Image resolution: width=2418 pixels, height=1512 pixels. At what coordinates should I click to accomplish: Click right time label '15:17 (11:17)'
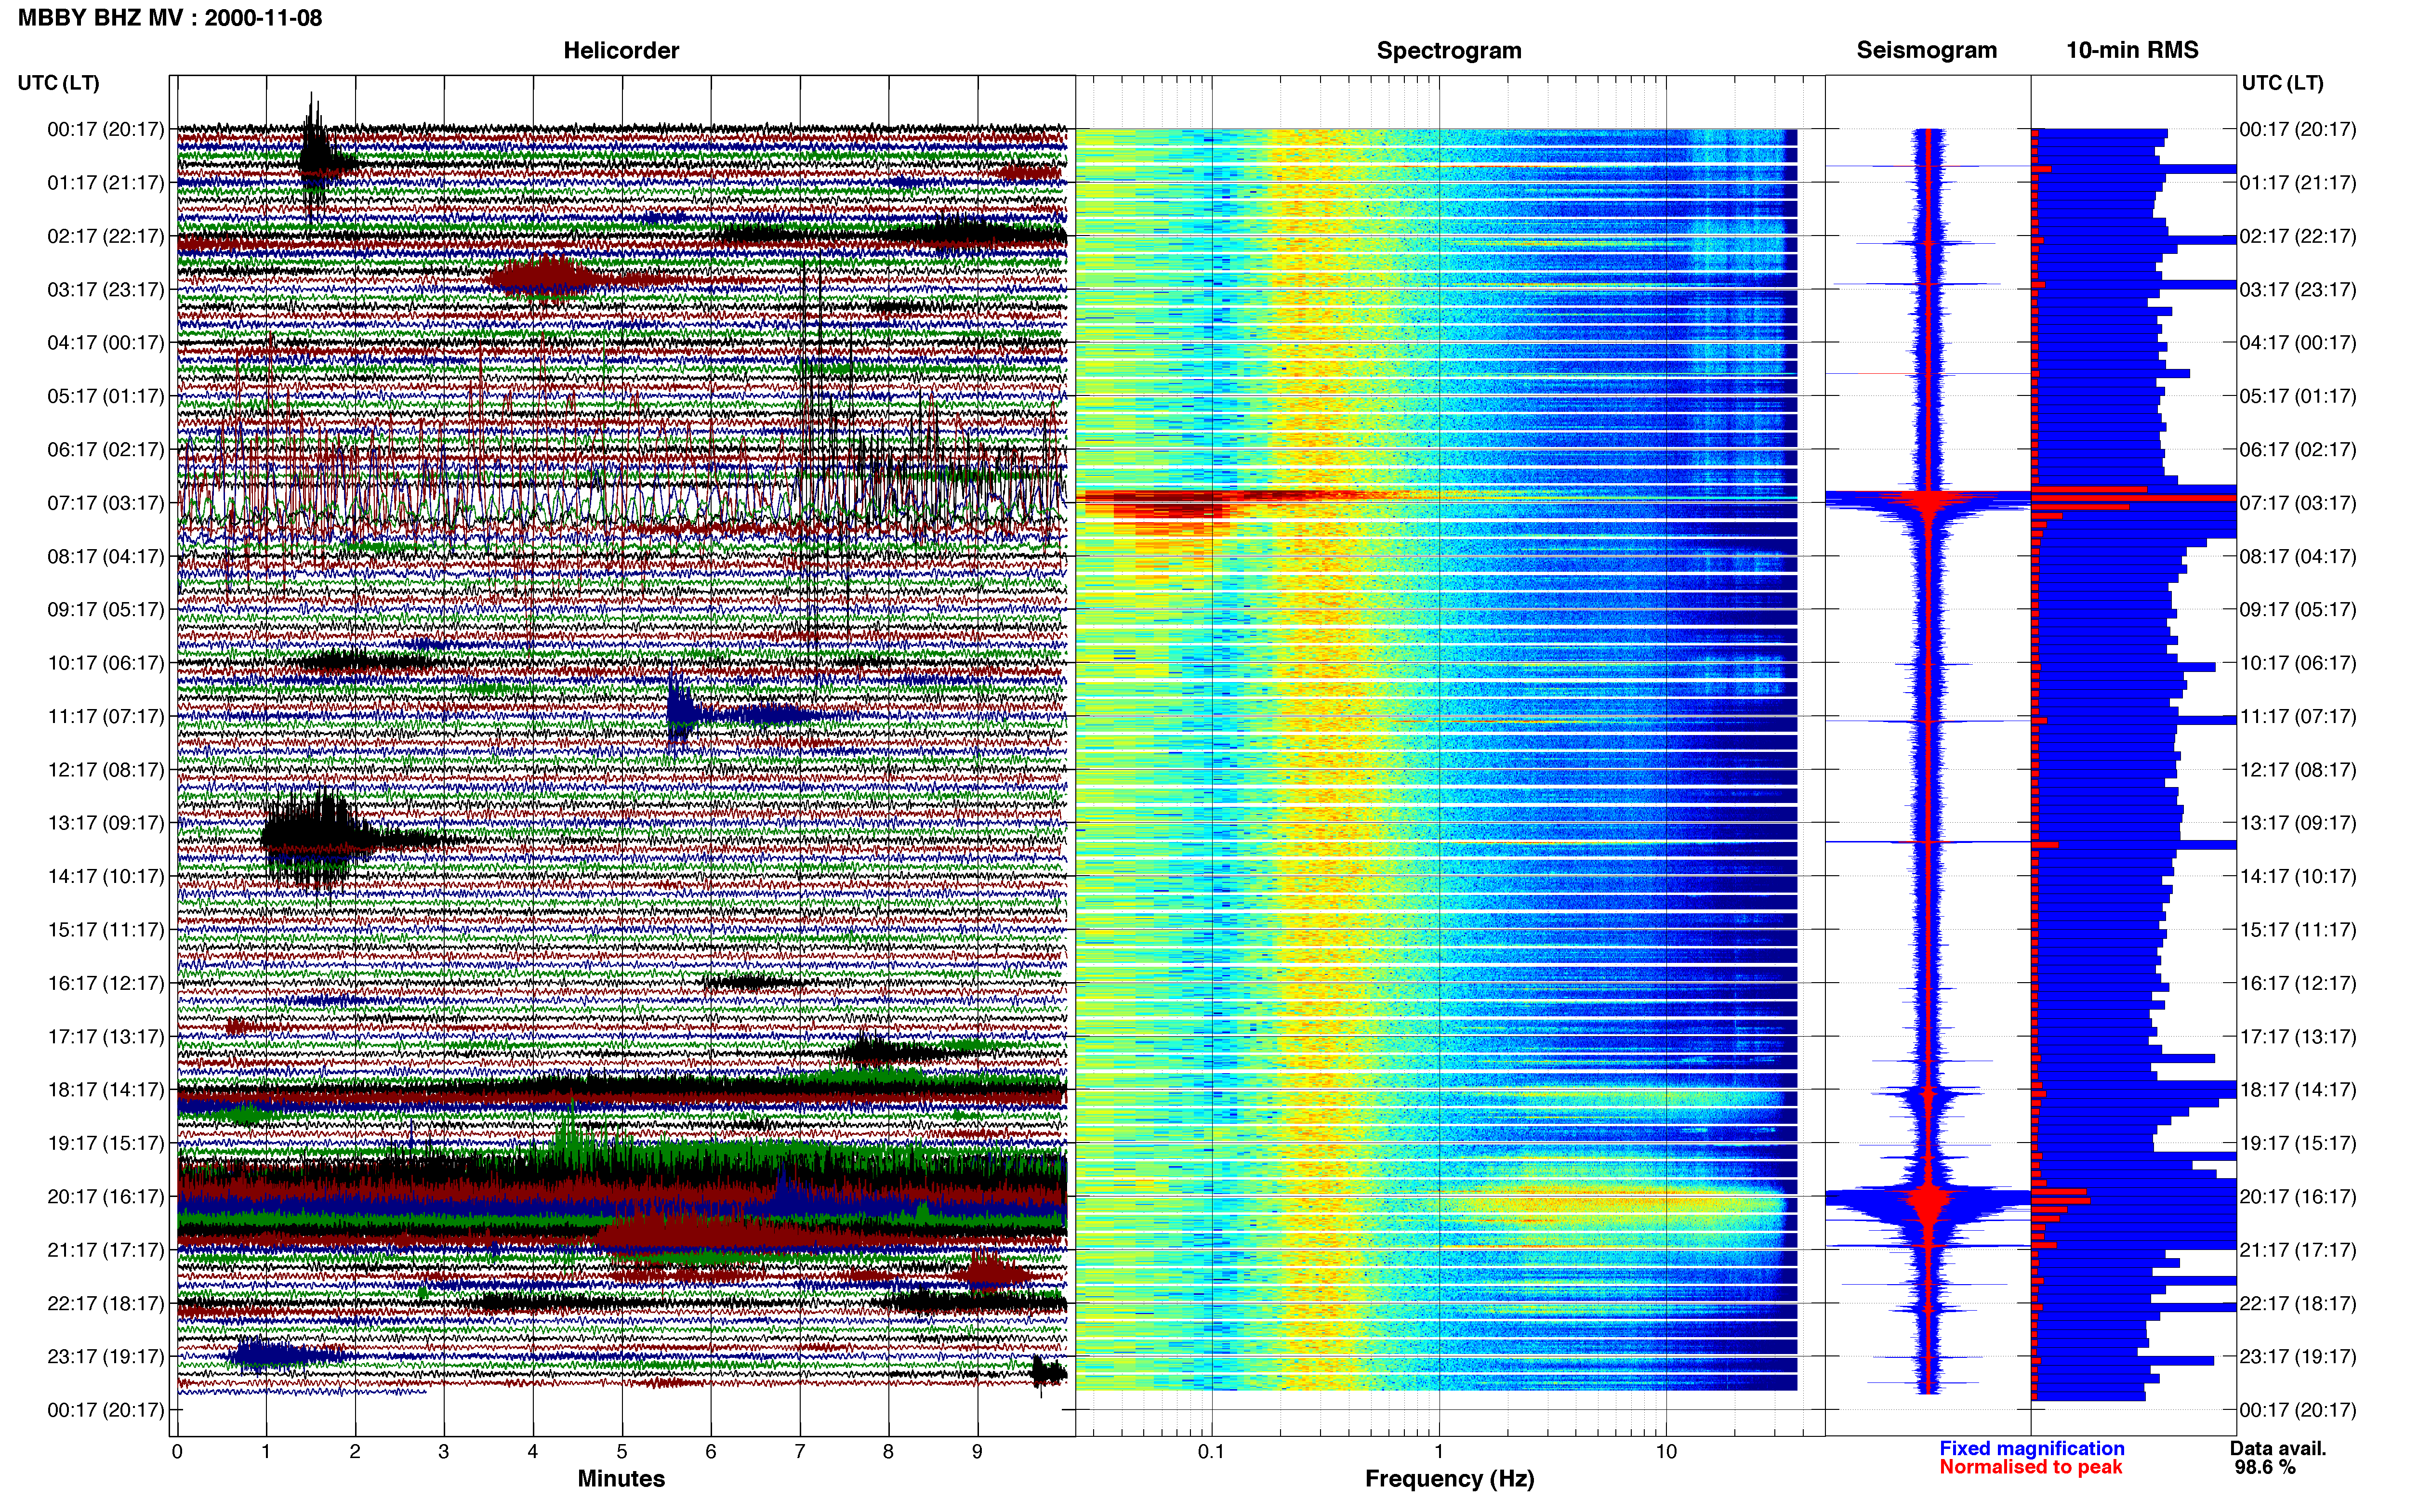[x=2297, y=930]
